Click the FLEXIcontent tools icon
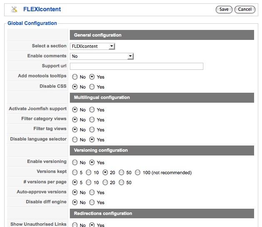262x227 pixels. (x=14, y=9)
